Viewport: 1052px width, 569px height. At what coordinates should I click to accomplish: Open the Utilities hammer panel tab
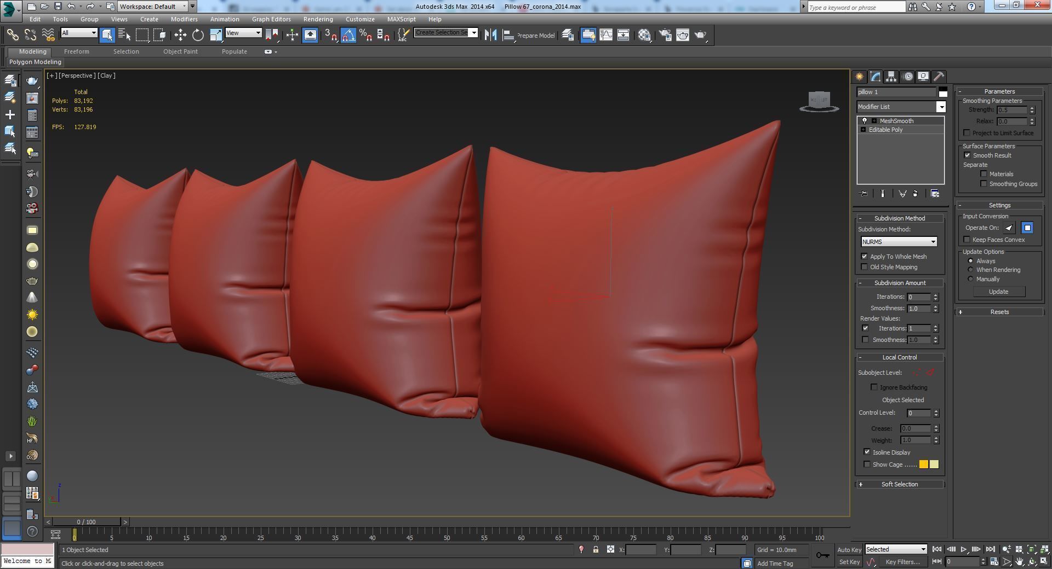[x=939, y=77]
